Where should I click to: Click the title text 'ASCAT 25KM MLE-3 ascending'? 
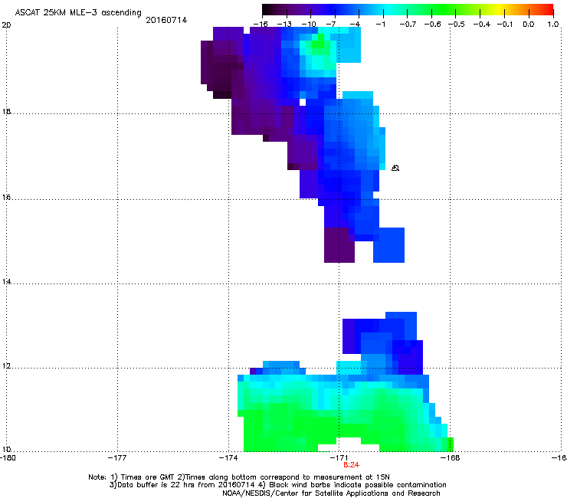[78, 13]
